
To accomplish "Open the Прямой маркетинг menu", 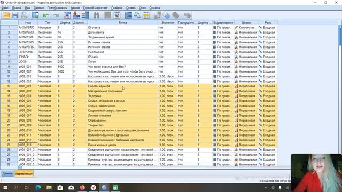I will (95, 7).
